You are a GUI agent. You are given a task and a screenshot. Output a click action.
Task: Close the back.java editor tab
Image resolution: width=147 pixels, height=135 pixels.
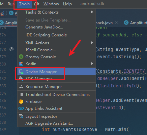coord(116,22)
